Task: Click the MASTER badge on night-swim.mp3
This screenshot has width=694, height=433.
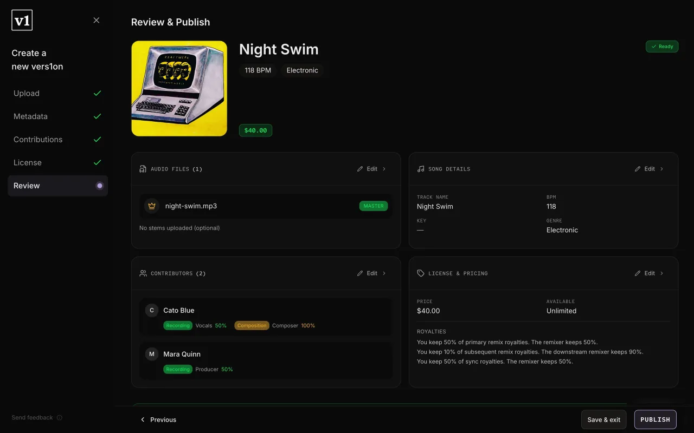Action: 374,206
